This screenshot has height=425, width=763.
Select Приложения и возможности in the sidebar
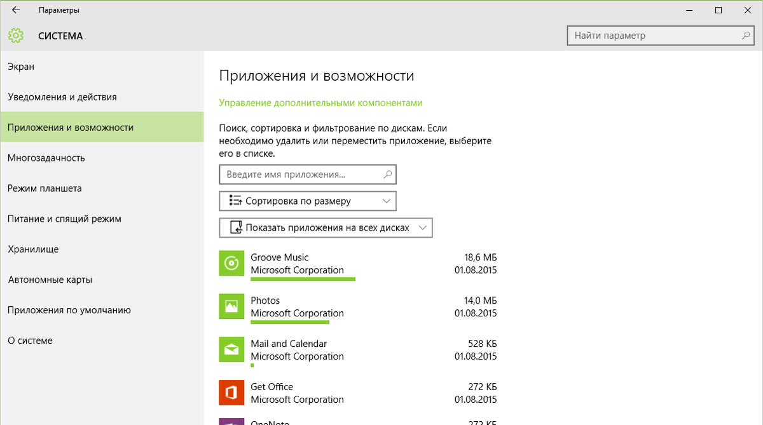pos(102,127)
